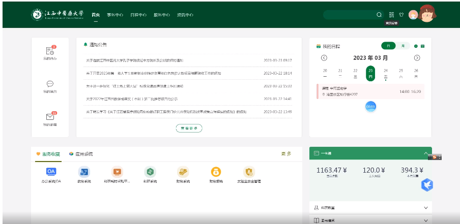Go to next week with right arrow
Image resolution: width=460 pixels, height=224 pixels.
tap(417, 58)
